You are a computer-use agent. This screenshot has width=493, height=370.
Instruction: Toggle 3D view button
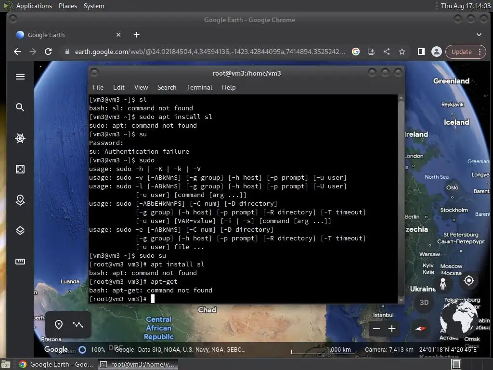tap(424, 303)
